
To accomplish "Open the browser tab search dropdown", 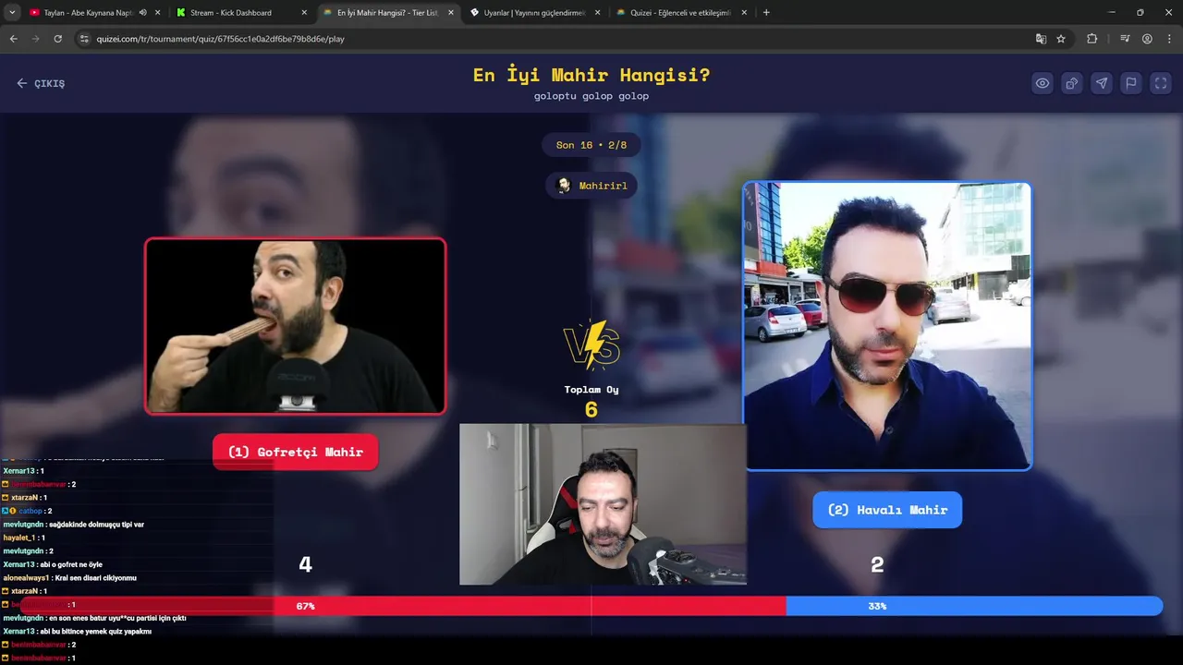I will (12, 13).
